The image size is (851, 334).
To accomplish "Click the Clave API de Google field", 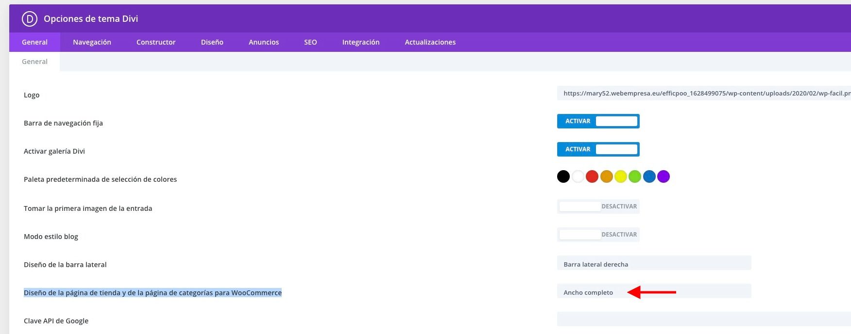I will coord(704,319).
